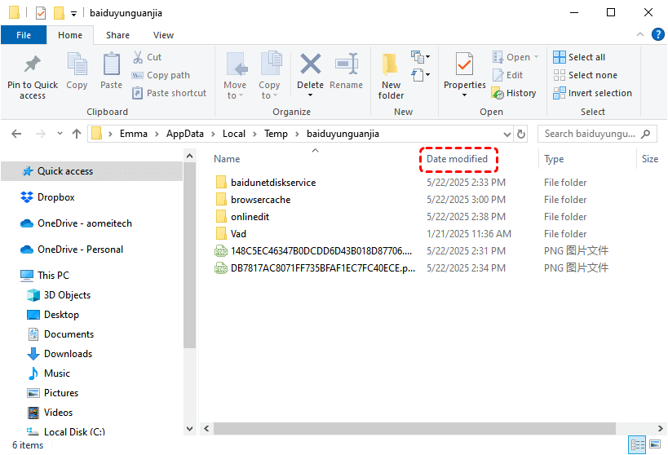Click Emma in the address path
Screen dimensions: 668x455
coord(133,134)
